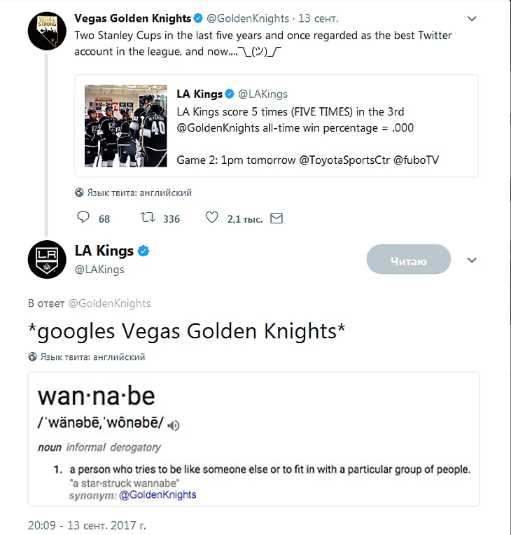
Task: Click the reply speech bubble icon
Action: coord(83,218)
